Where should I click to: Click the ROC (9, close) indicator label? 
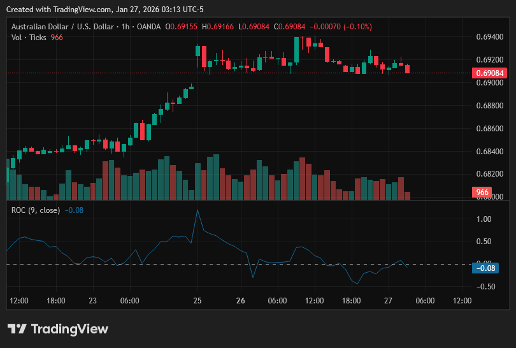pyautogui.click(x=36, y=210)
